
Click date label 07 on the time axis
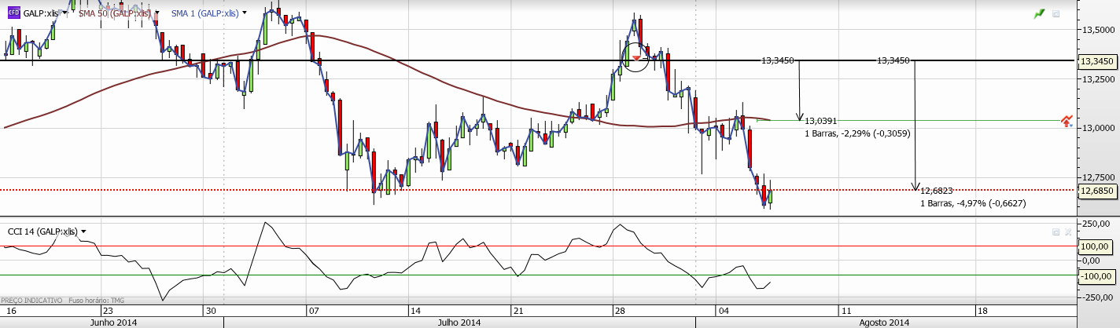312,310
